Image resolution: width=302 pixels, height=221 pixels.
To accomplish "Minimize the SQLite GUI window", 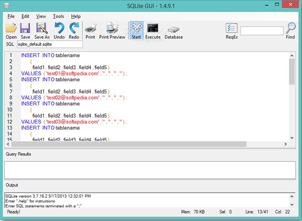I will click(x=267, y=5).
